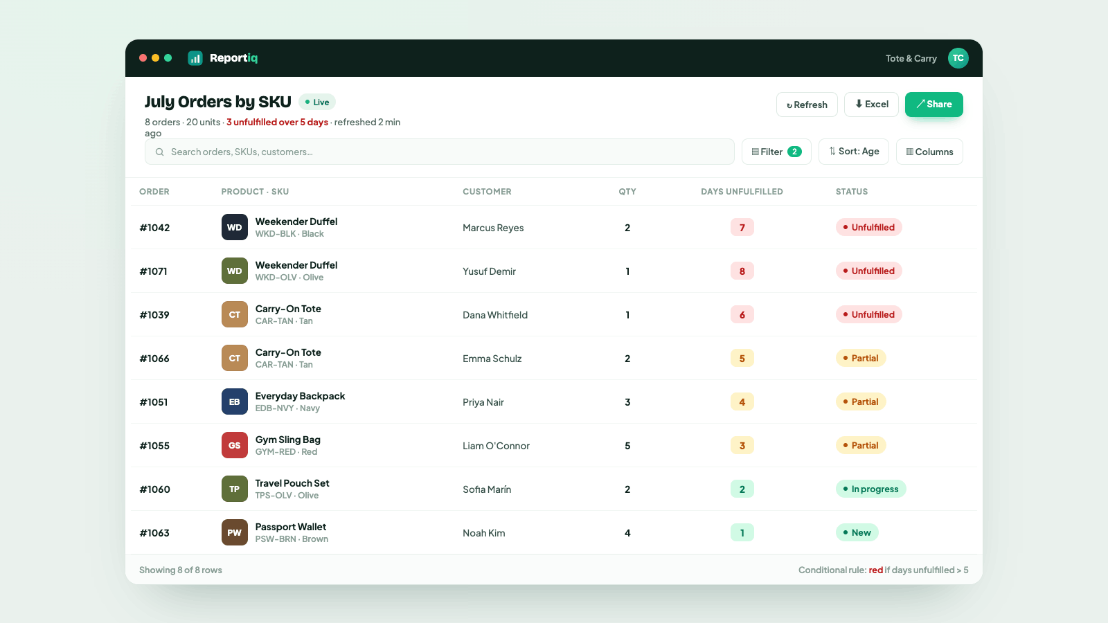Click the Refresh button
The image size is (1108, 623).
(x=807, y=105)
